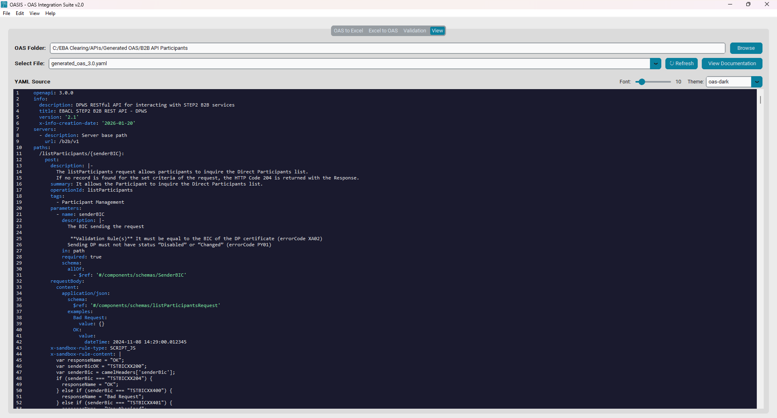Open the Help menu

pos(50,13)
